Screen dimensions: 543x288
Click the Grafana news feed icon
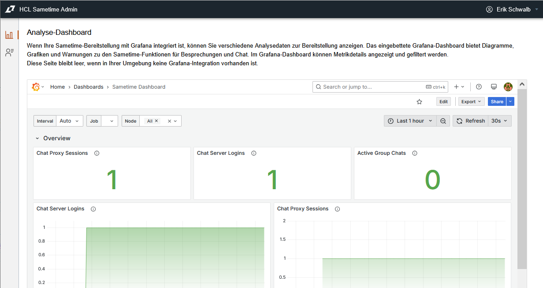(494, 87)
